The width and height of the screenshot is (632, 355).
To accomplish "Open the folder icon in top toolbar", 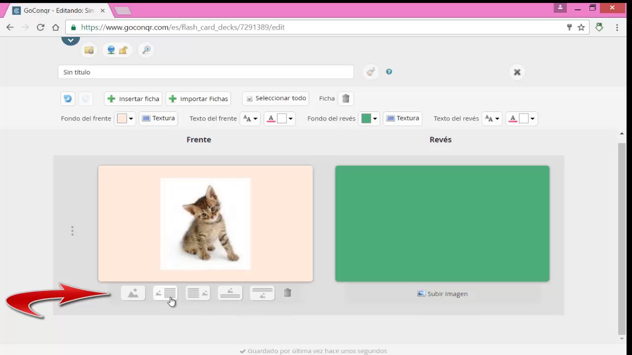I will point(89,50).
